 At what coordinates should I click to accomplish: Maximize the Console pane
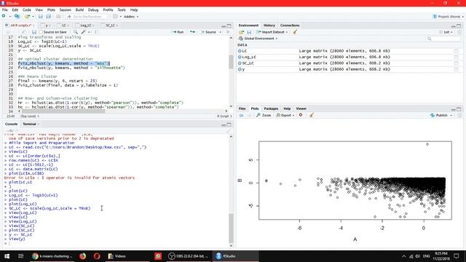point(229,124)
